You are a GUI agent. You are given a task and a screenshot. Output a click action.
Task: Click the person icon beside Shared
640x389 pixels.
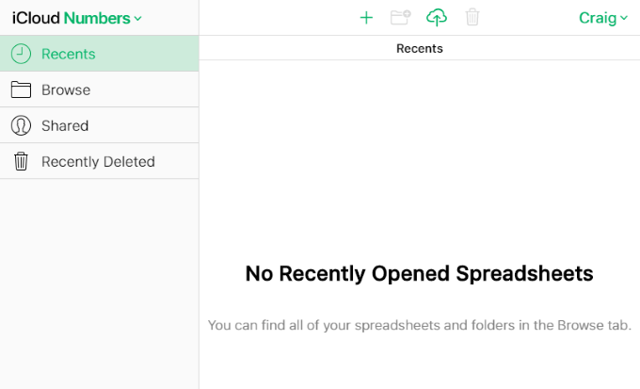coord(21,125)
